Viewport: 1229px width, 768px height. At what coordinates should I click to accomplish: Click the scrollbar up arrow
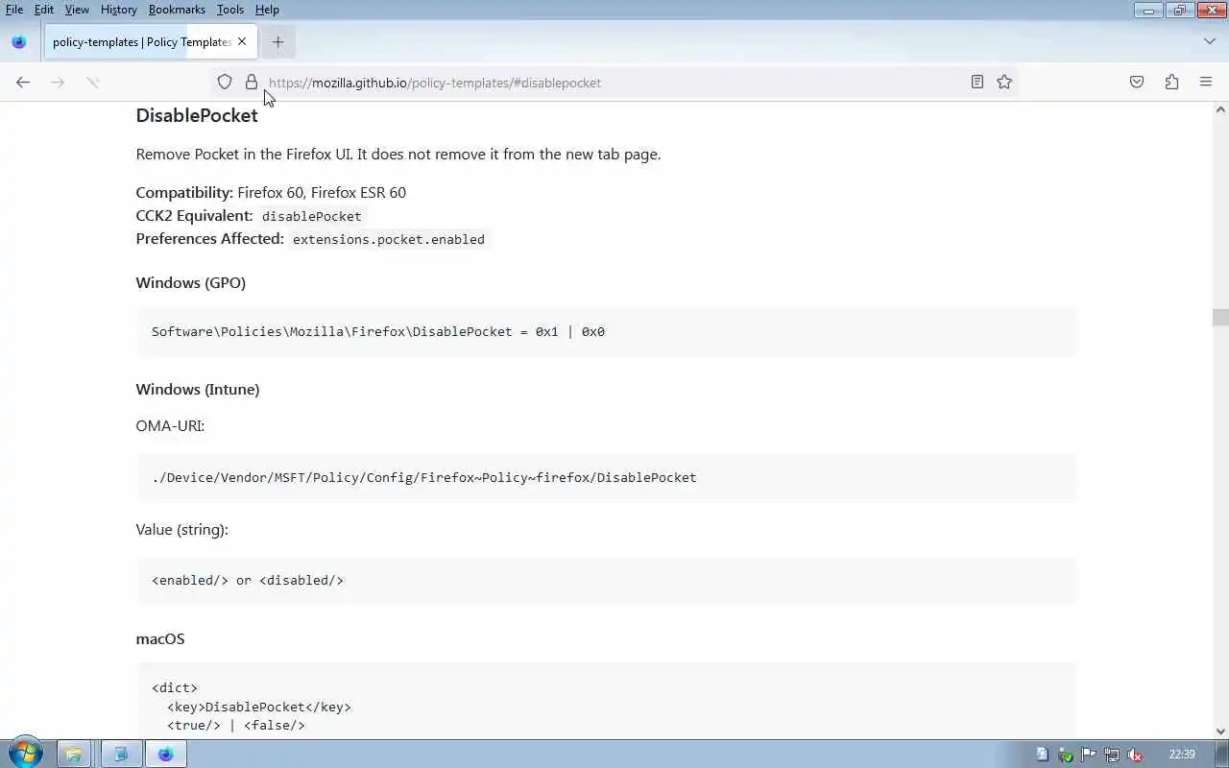[x=1220, y=109]
